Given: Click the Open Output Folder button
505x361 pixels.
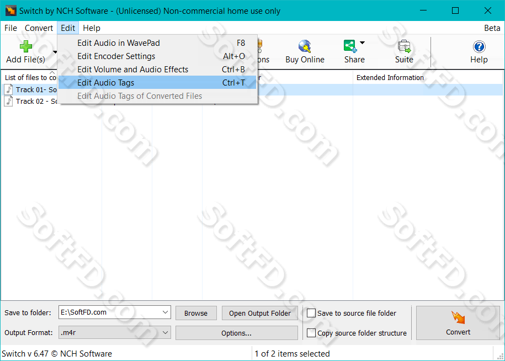Looking at the screenshot, I should point(260,313).
